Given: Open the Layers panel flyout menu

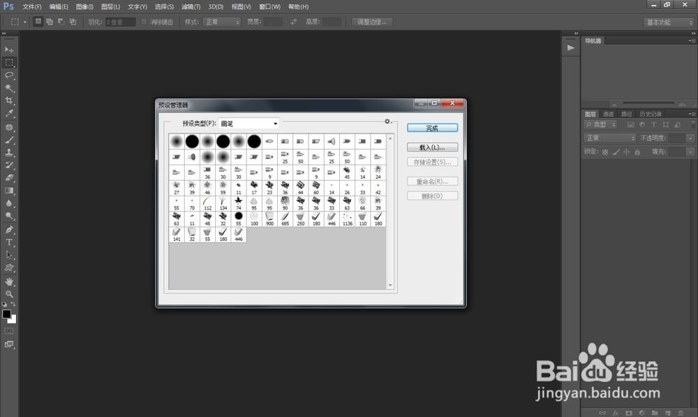Looking at the screenshot, I should (691, 114).
